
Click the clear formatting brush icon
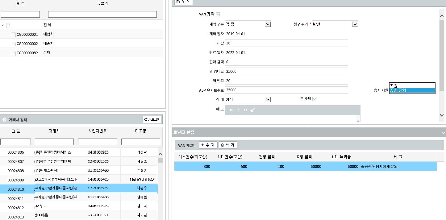click(252, 110)
